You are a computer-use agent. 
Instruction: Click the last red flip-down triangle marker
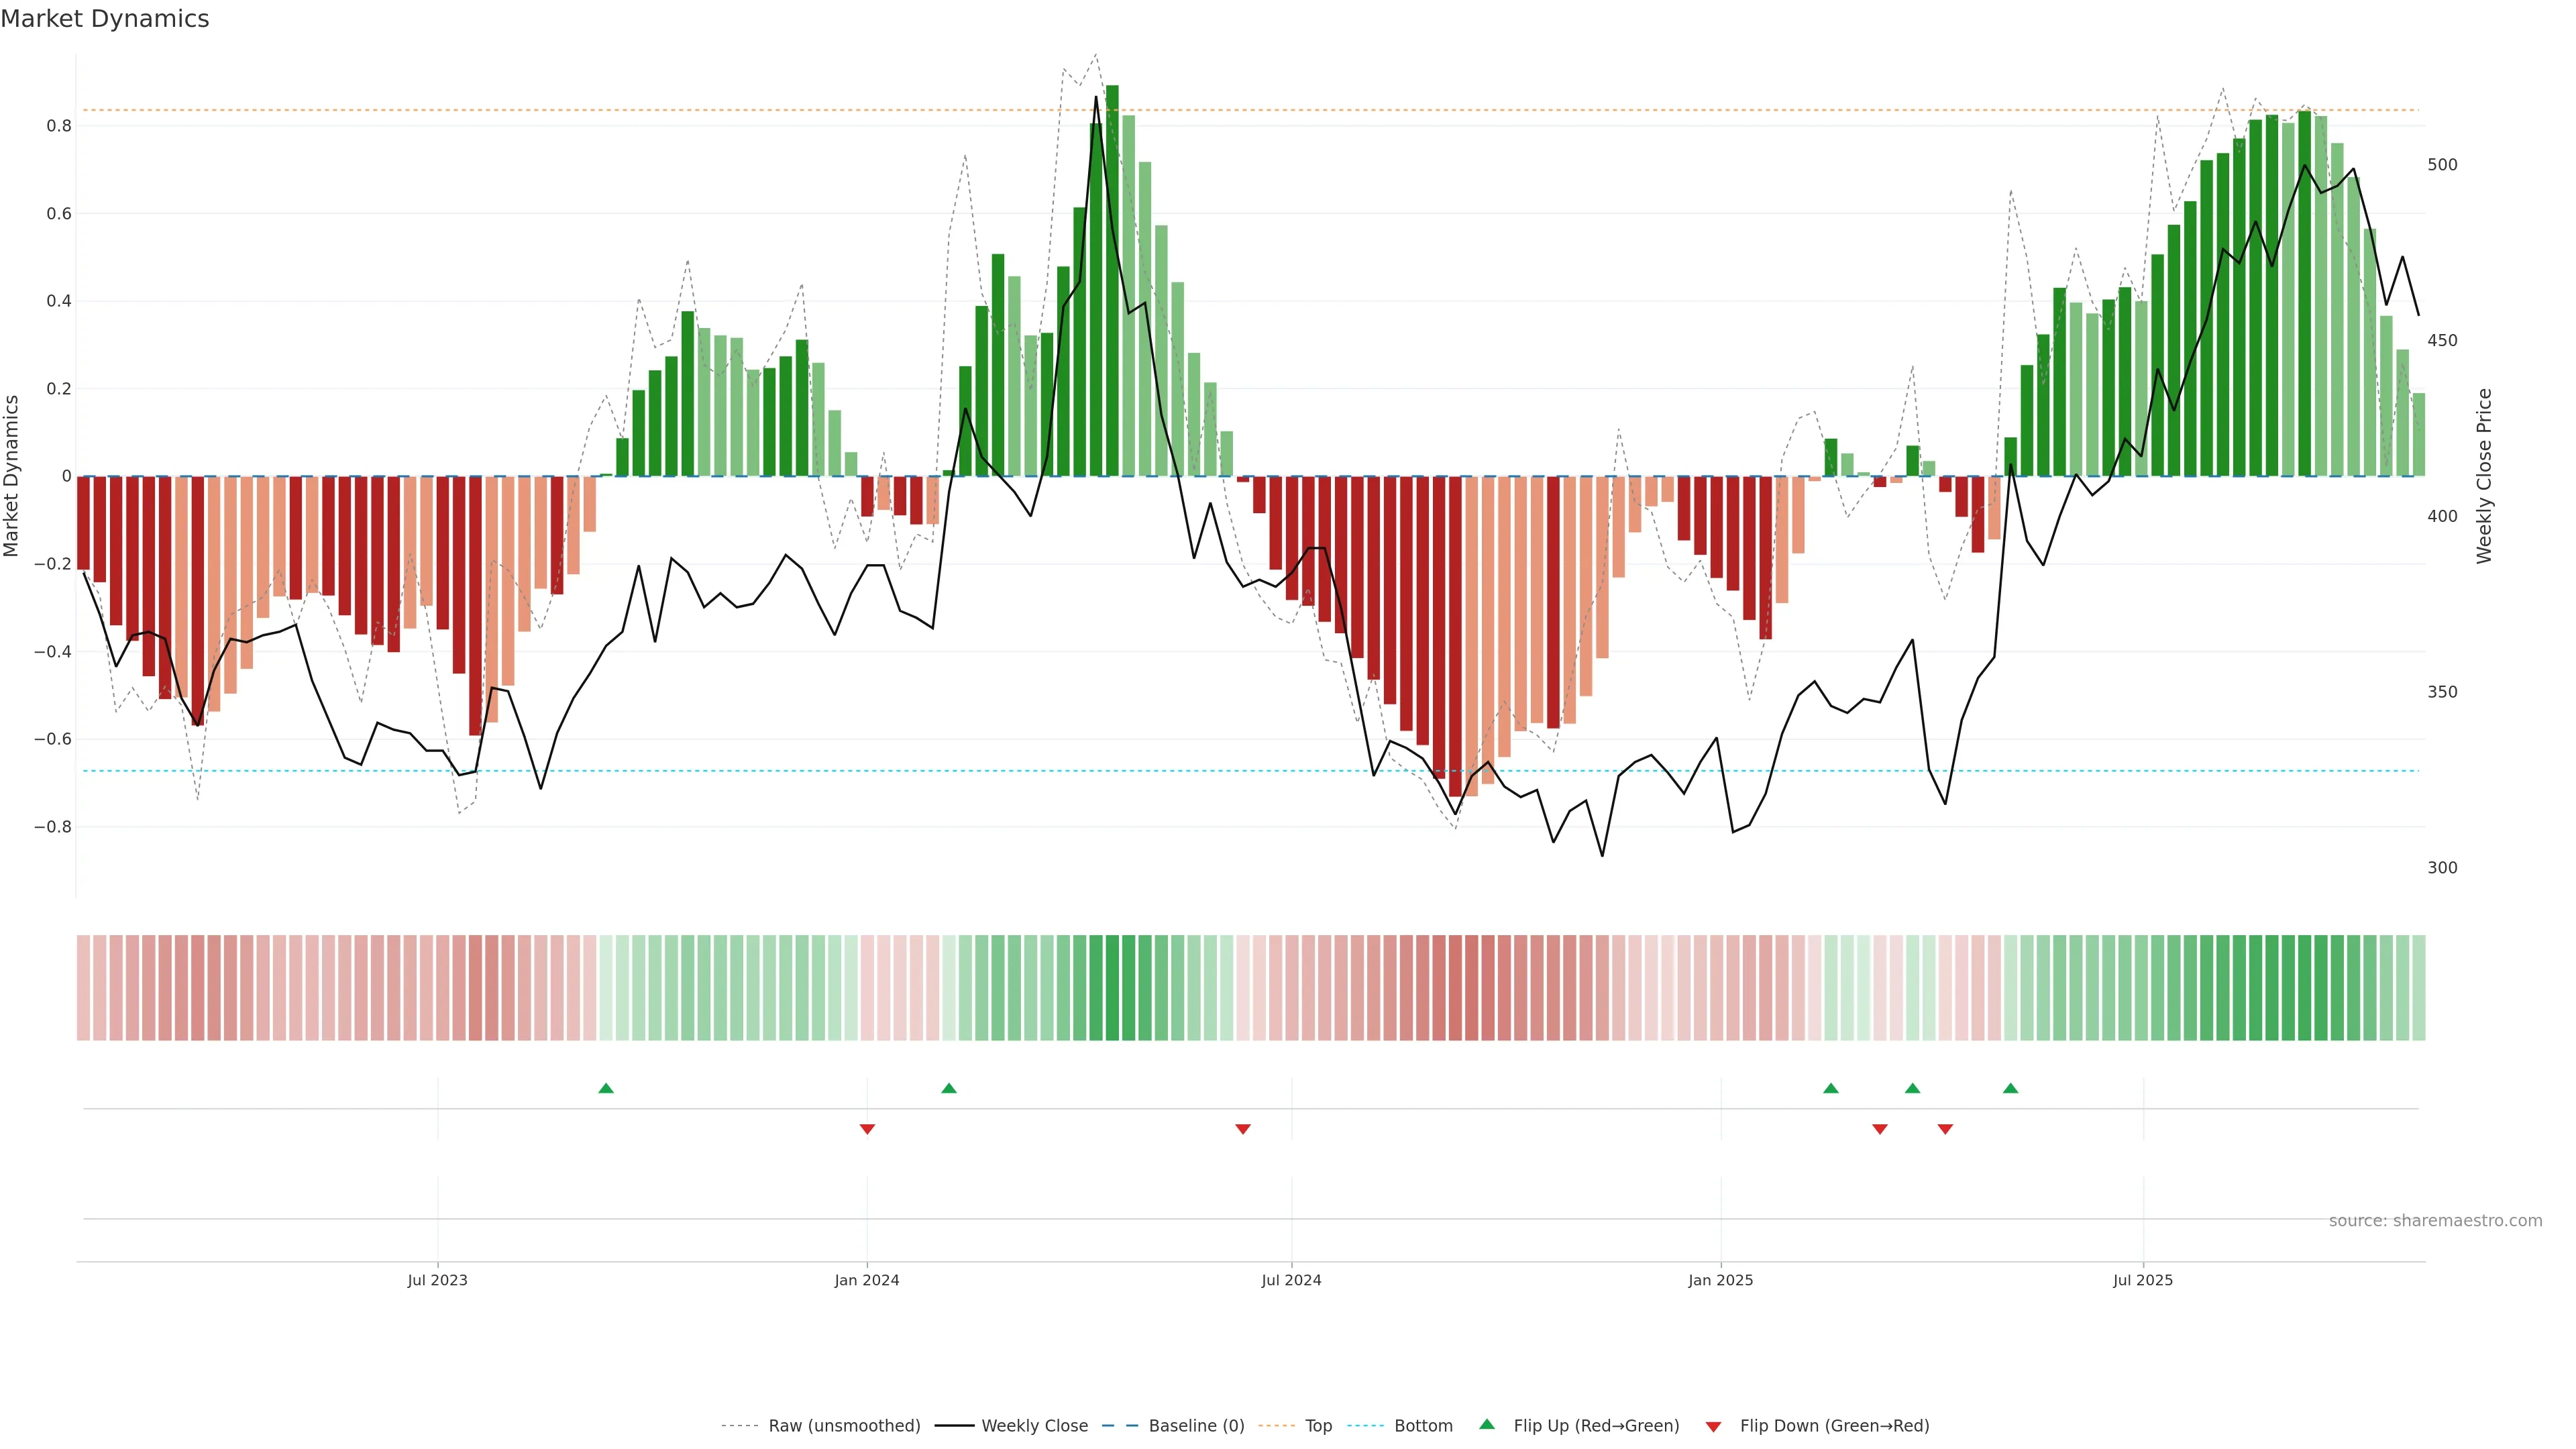pyautogui.click(x=1945, y=1129)
